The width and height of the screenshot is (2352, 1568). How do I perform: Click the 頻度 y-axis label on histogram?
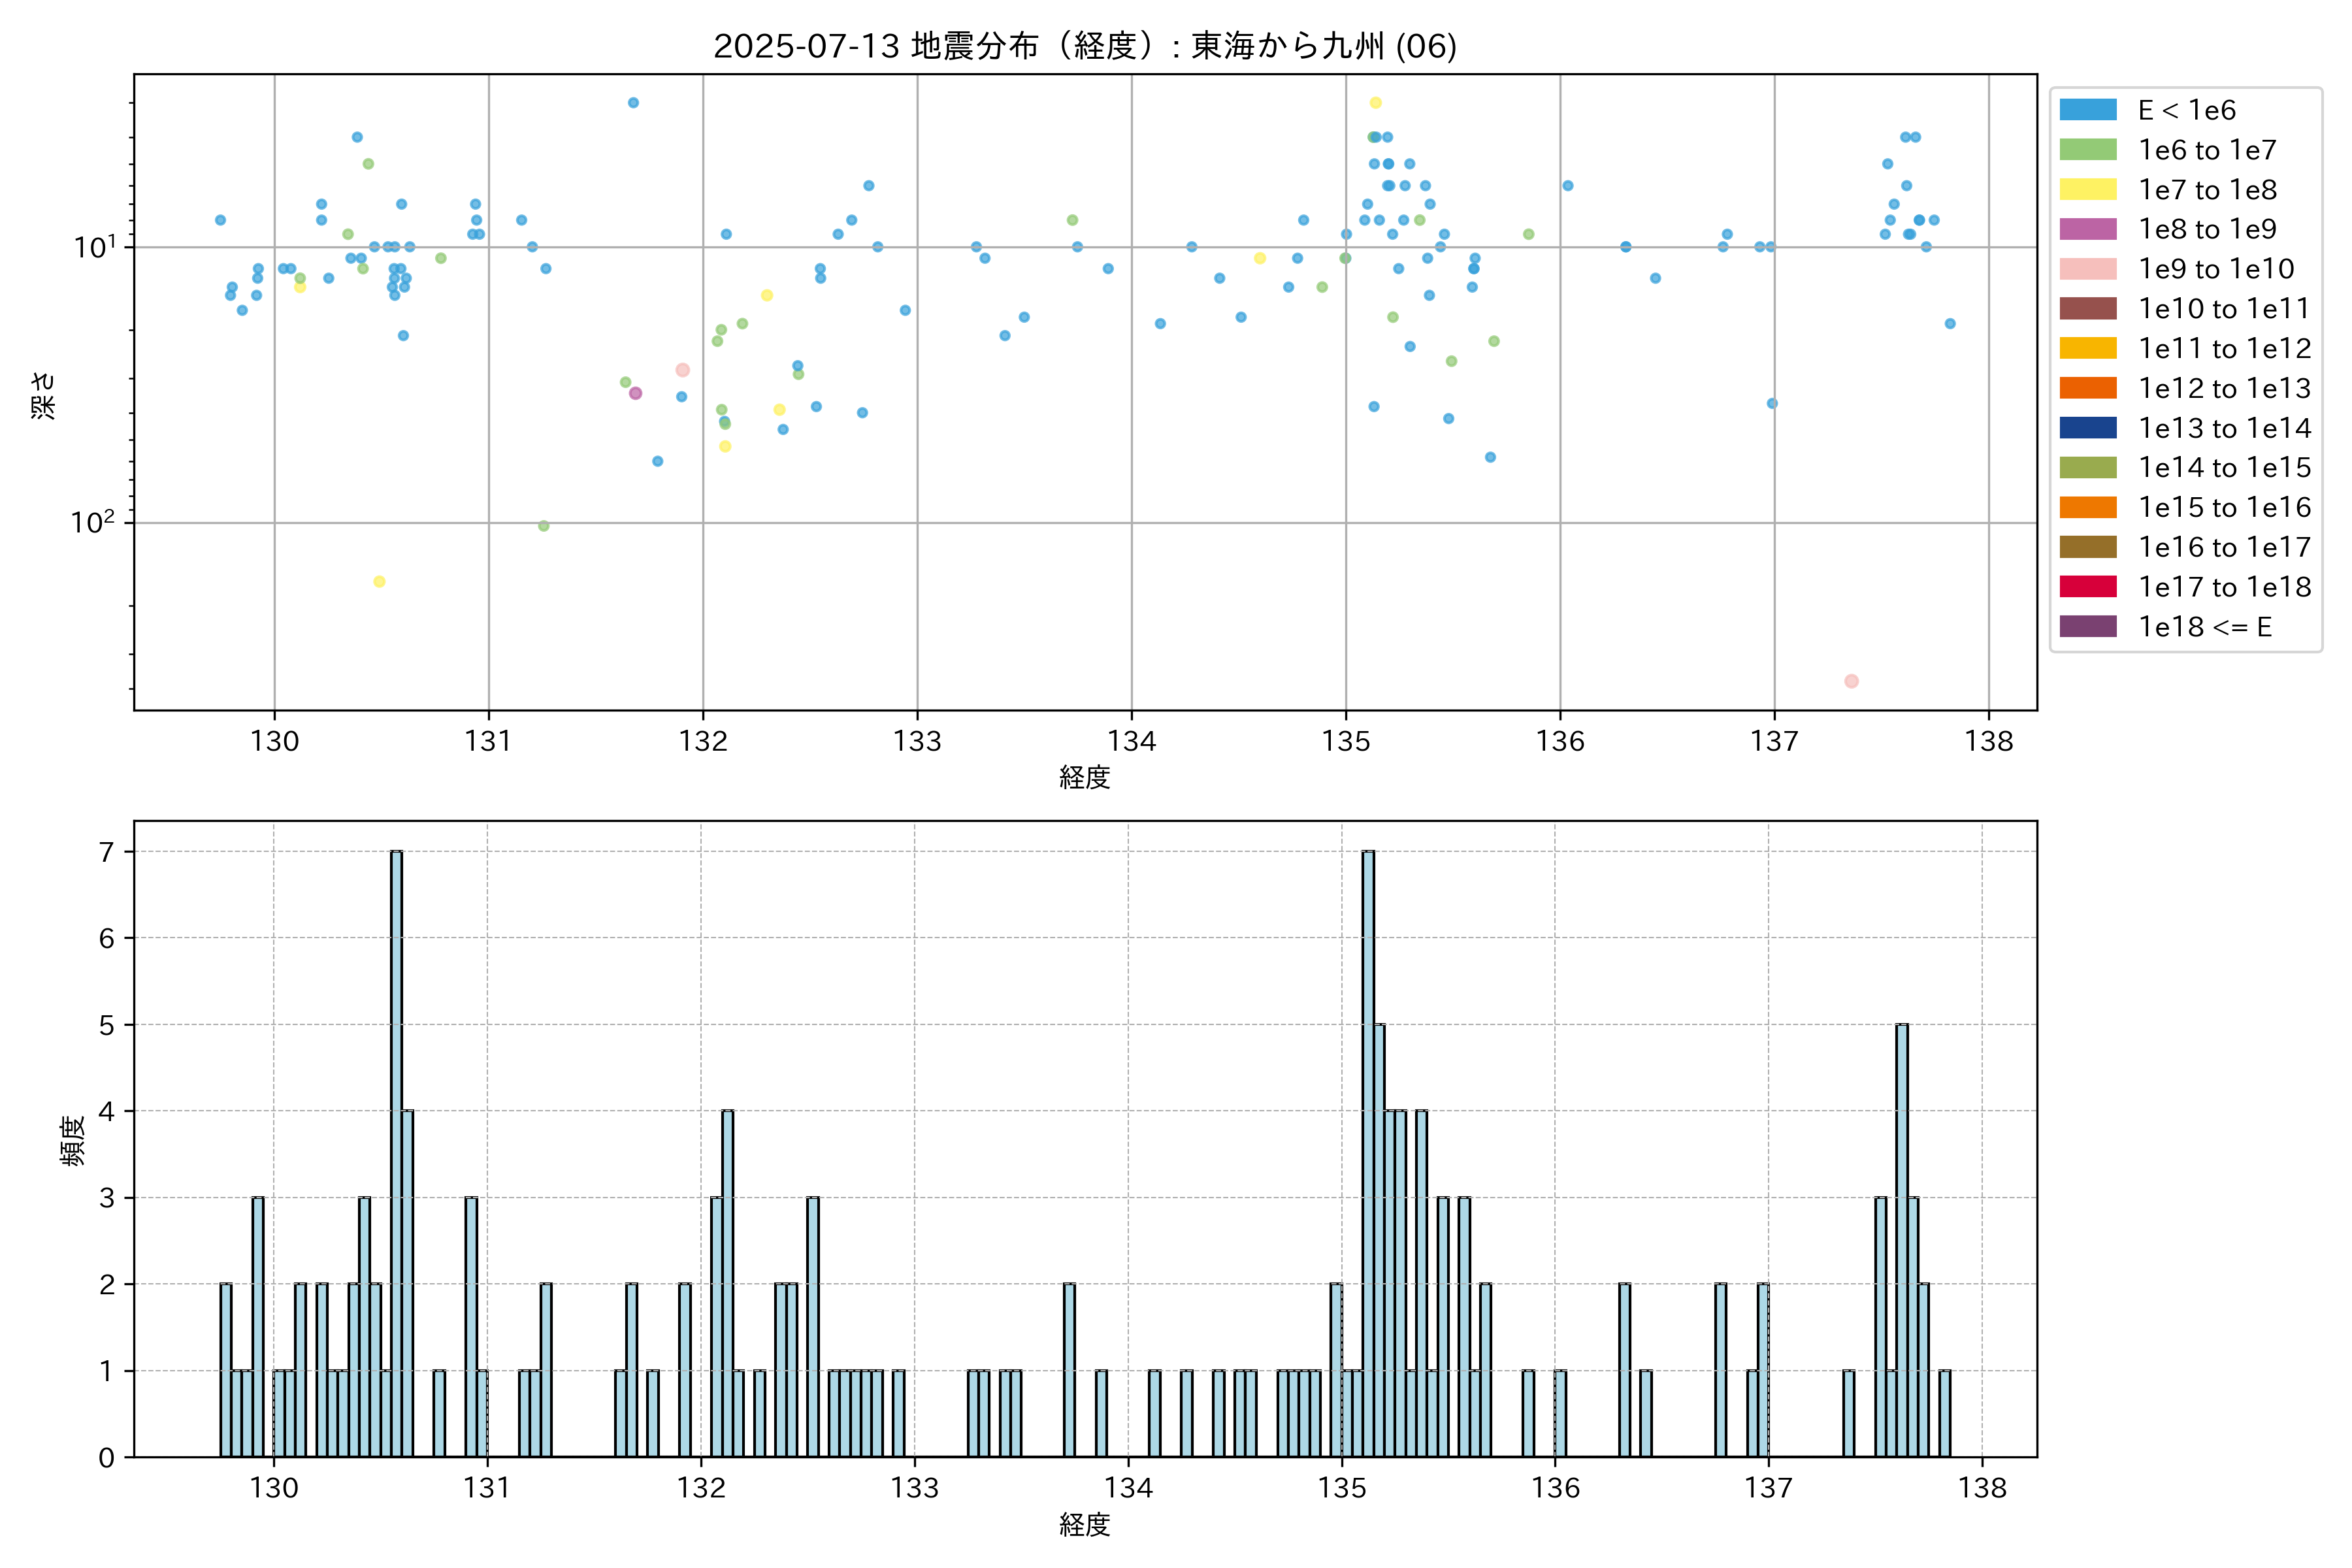click(73, 1140)
